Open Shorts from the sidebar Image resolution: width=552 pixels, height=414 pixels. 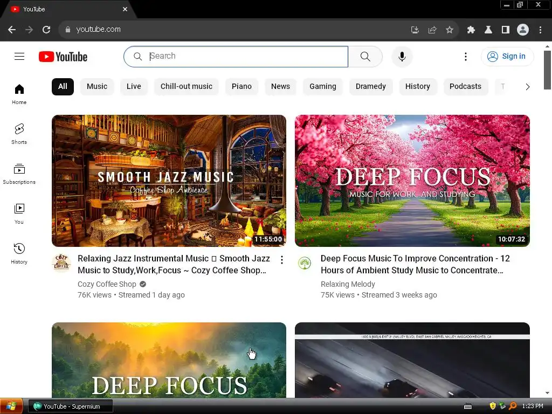click(x=19, y=134)
